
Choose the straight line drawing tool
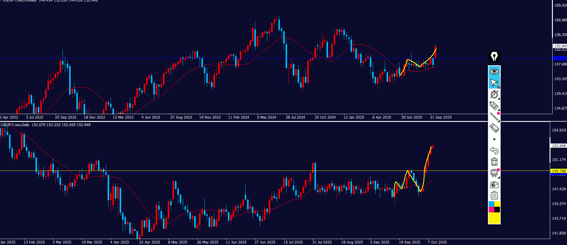click(x=494, y=117)
